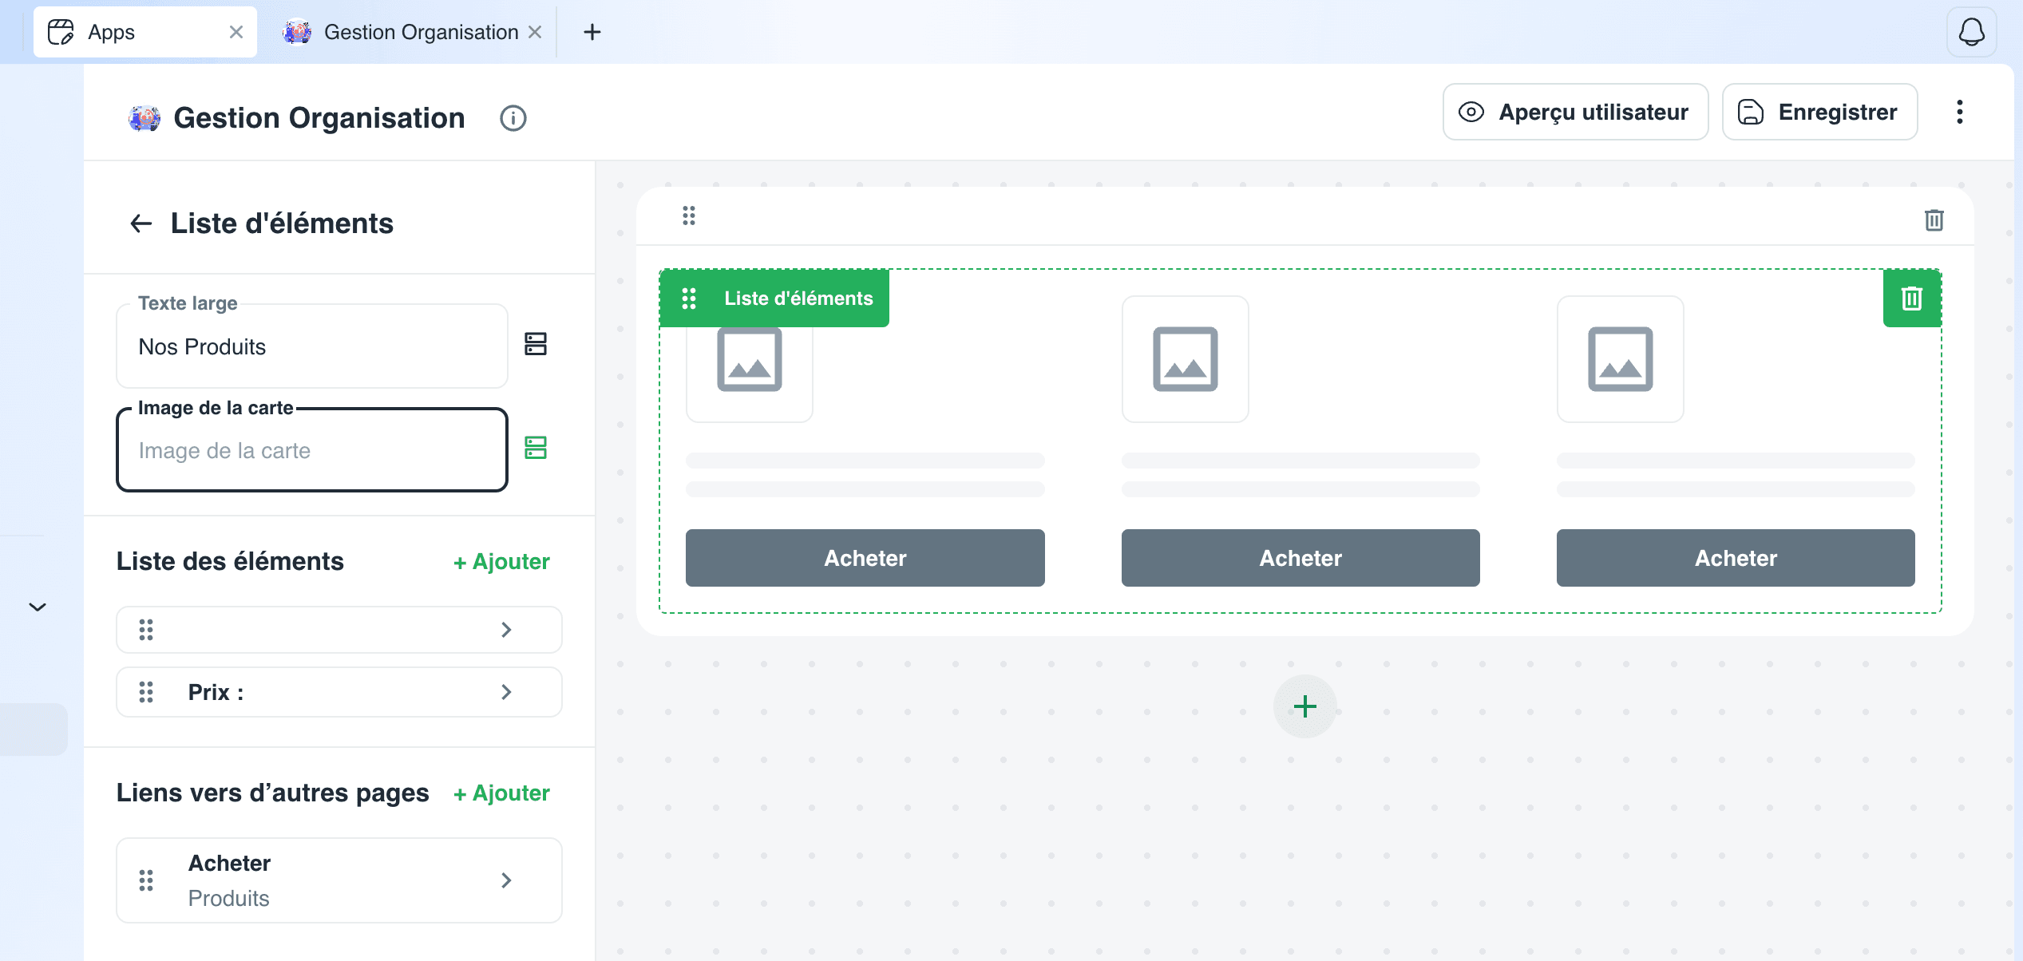Image resolution: width=2023 pixels, height=961 pixels.
Task: Click the grey drag handle at the section top
Action: [689, 216]
